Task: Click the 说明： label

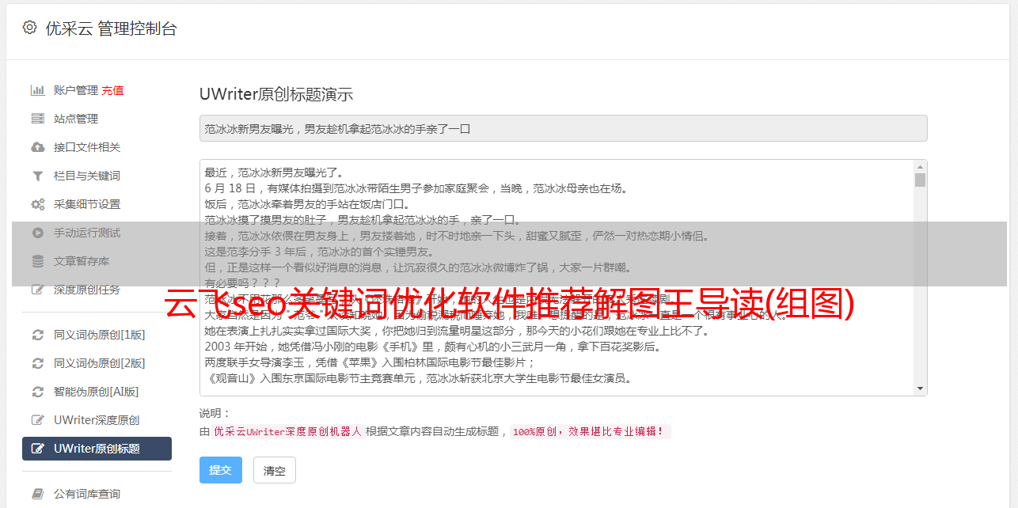Action: coord(215,413)
